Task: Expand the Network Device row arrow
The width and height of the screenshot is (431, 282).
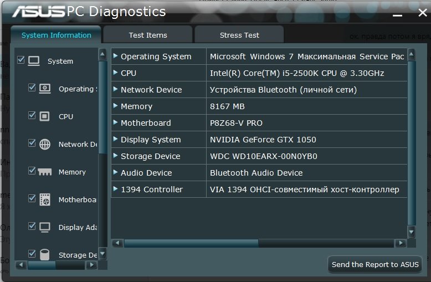Action: point(115,89)
